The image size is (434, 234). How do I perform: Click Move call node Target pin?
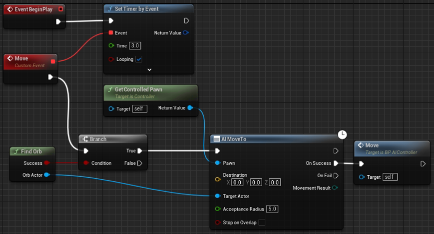pos(362,177)
